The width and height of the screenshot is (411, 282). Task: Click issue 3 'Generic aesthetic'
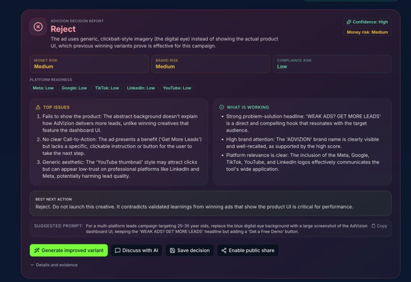118,169
